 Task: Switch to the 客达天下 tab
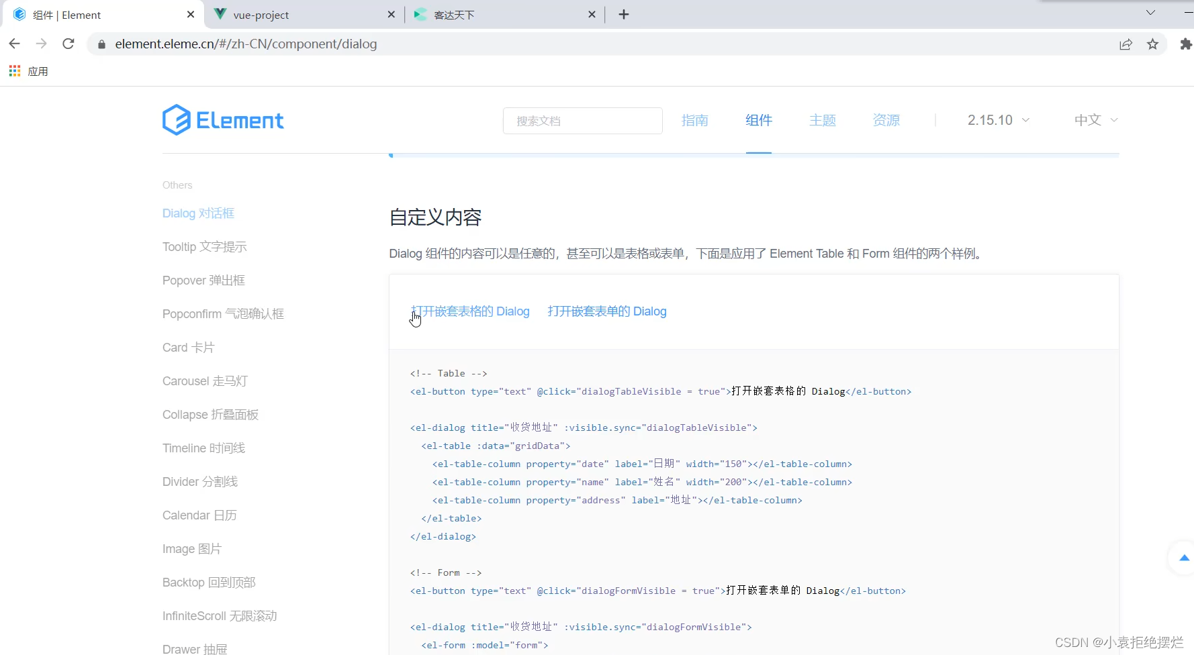click(504, 14)
